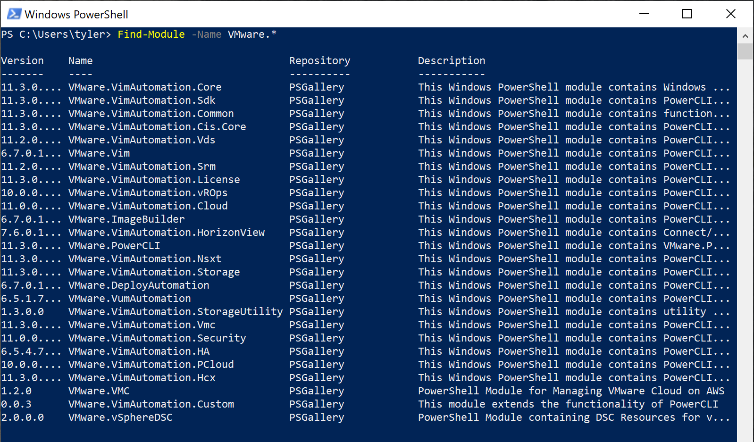The width and height of the screenshot is (754, 442).
Task: Close the Windows PowerShell window
Action: pos(731,14)
